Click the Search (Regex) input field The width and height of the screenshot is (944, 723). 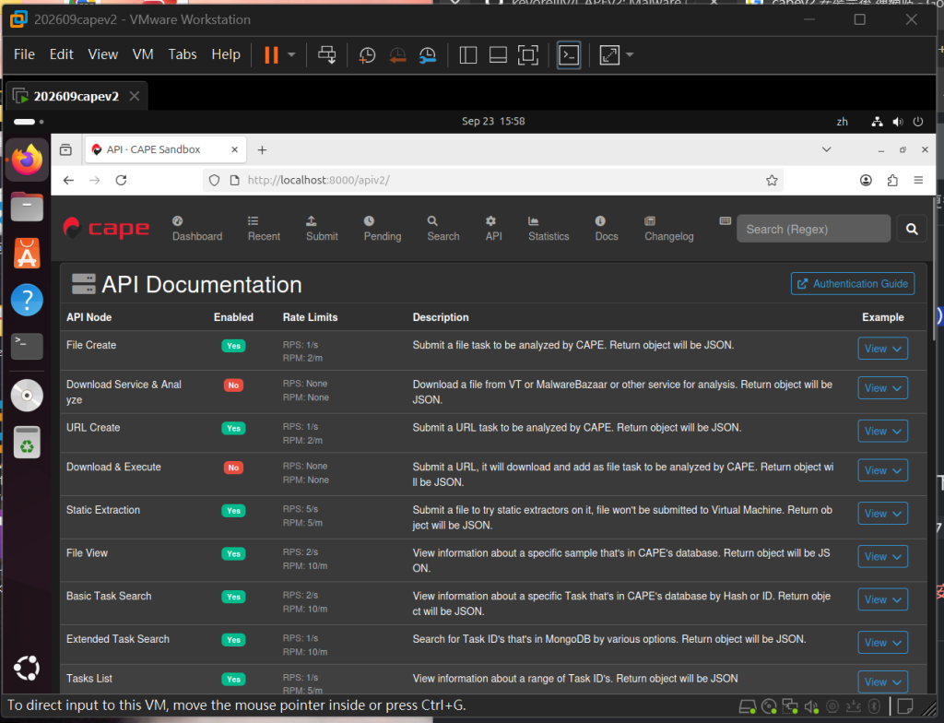(x=813, y=229)
